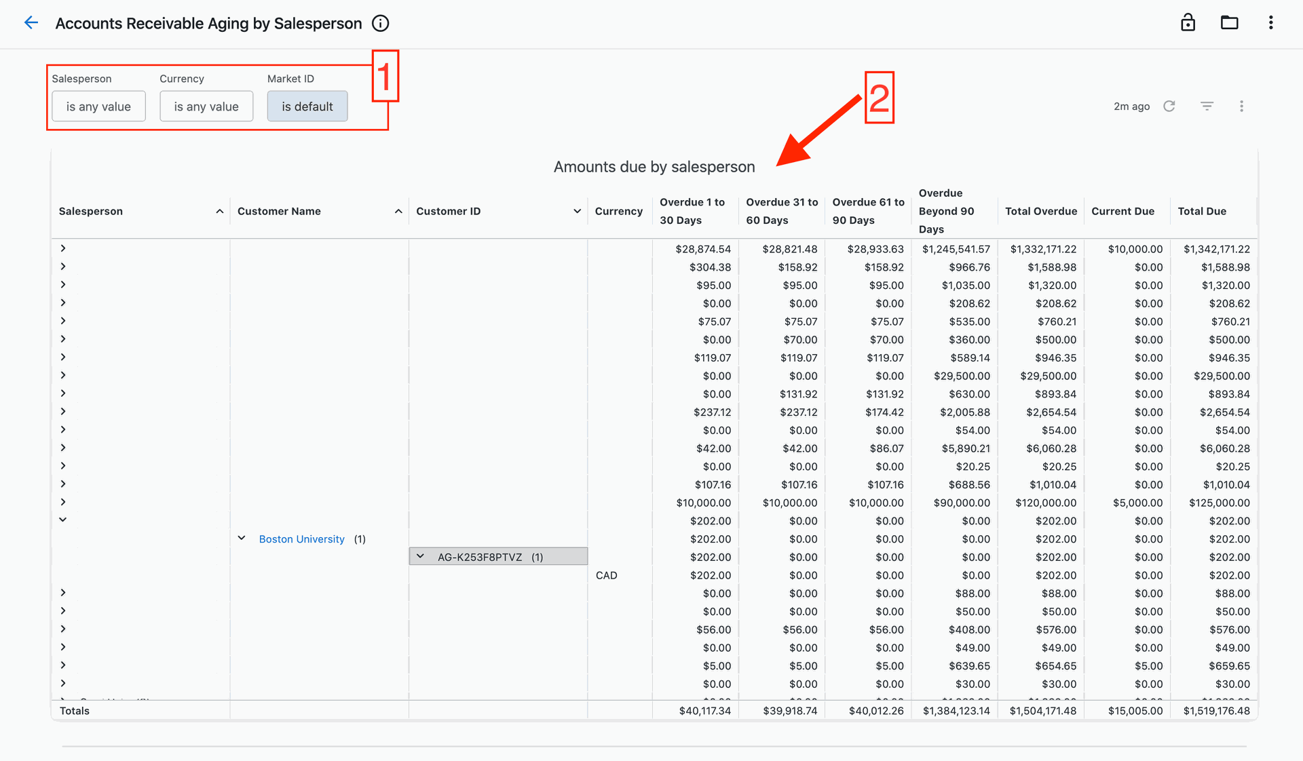Screen dimensions: 1303x761
Task: Open the Market ID is default filter
Action: [x=307, y=106]
